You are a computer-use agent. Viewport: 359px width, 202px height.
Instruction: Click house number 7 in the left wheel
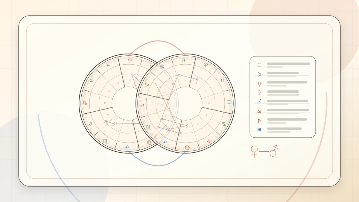[x=128, y=127]
